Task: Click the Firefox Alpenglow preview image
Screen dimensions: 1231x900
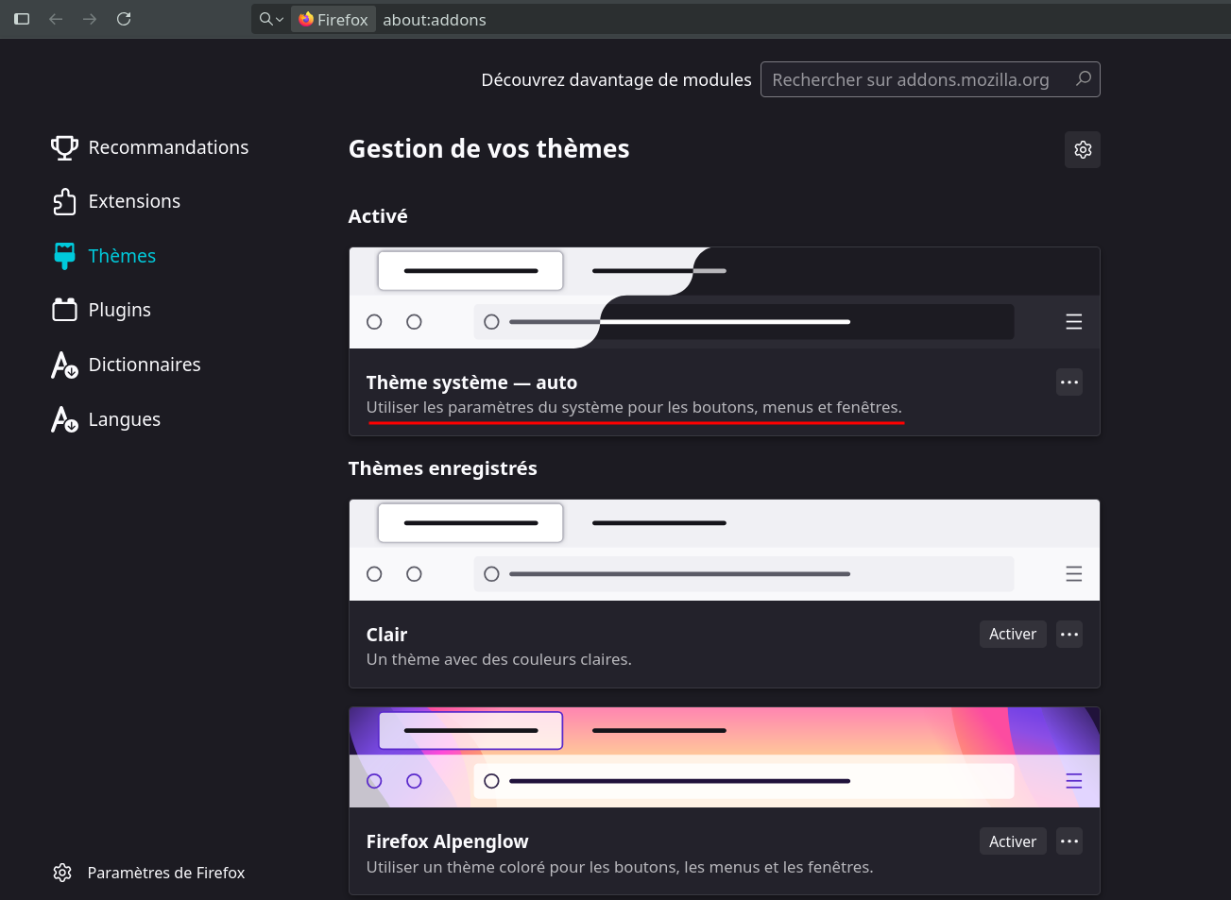Action: pyautogui.click(x=725, y=757)
